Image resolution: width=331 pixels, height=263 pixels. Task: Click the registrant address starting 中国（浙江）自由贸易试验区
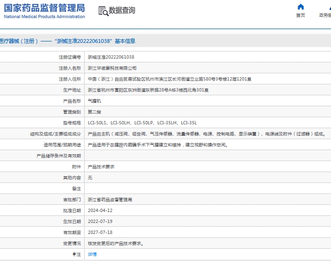(x=169, y=79)
